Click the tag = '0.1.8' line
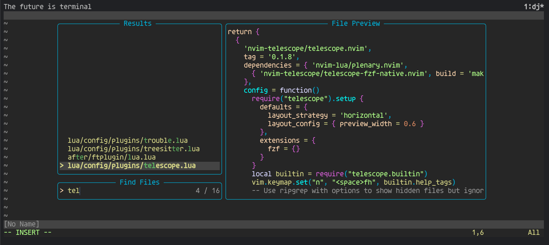 [271, 57]
